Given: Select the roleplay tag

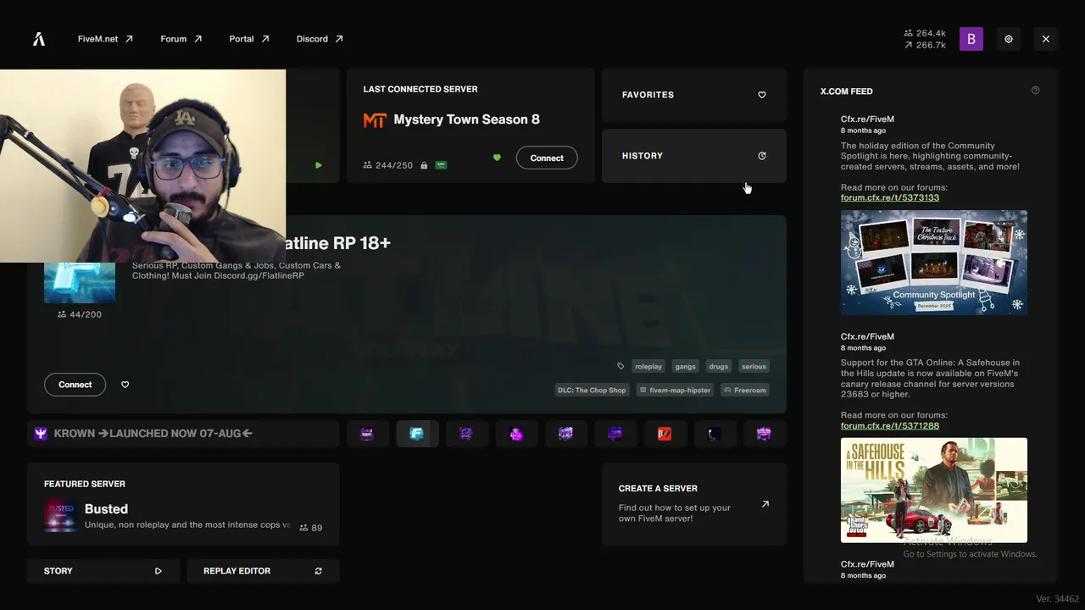Looking at the screenshot, I should pyautogui.click(x=648, y=366).
